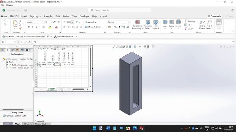The height and width of the screenshot is (132, 236).
Task: Apply the yellow fill color bucket
Action: tap(50, 27)
